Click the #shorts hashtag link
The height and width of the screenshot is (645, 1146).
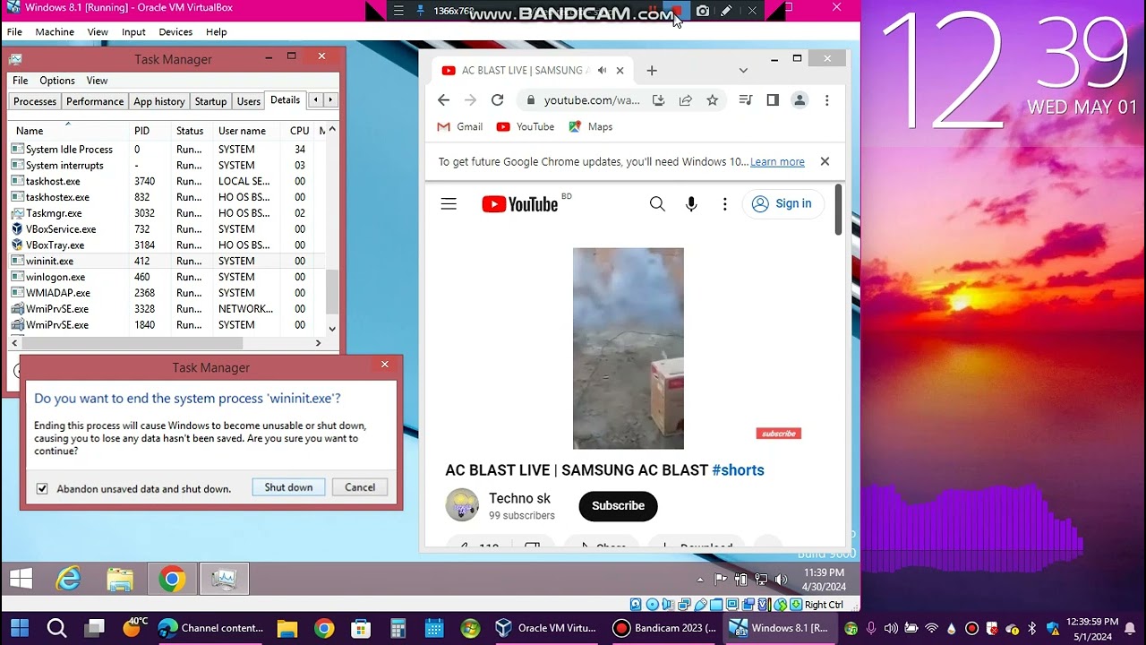click(x=738, y=470)
